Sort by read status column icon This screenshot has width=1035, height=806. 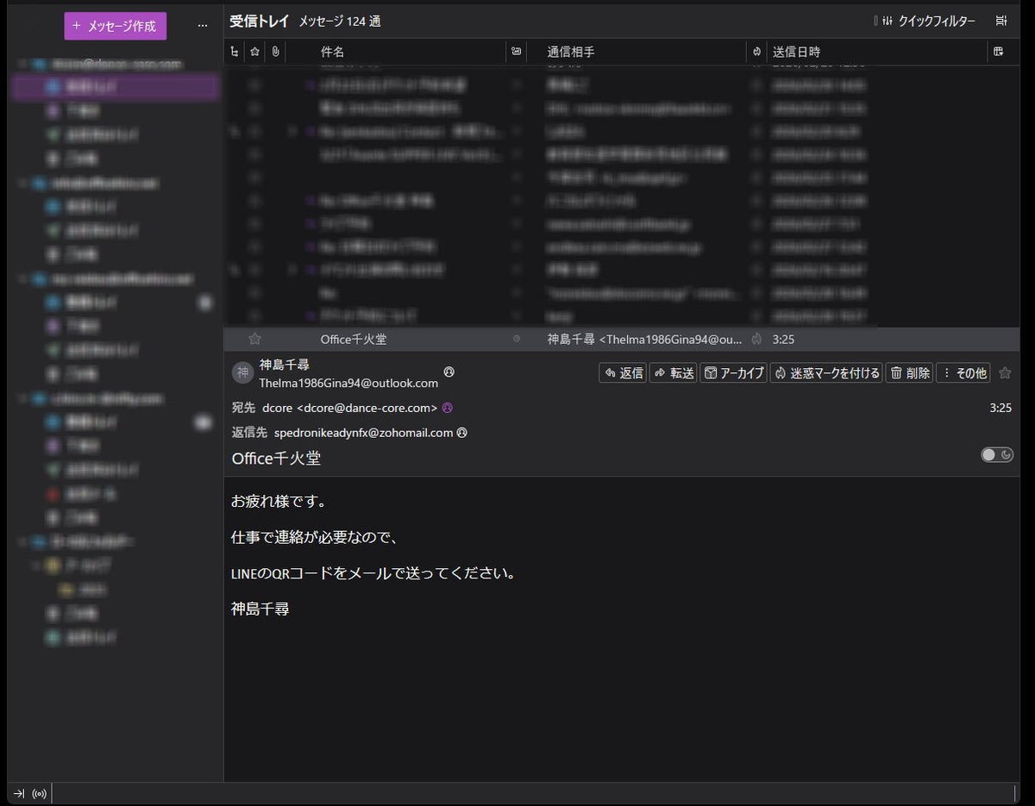516,52
